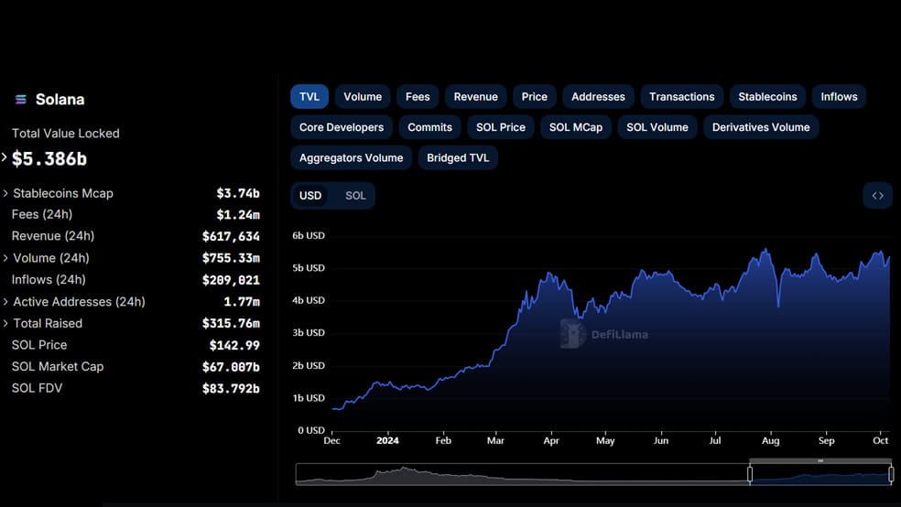Click the Total Value Locked label
Image resolution: width=901 pixels, height=507 pixels.
[x=66, y=134]
